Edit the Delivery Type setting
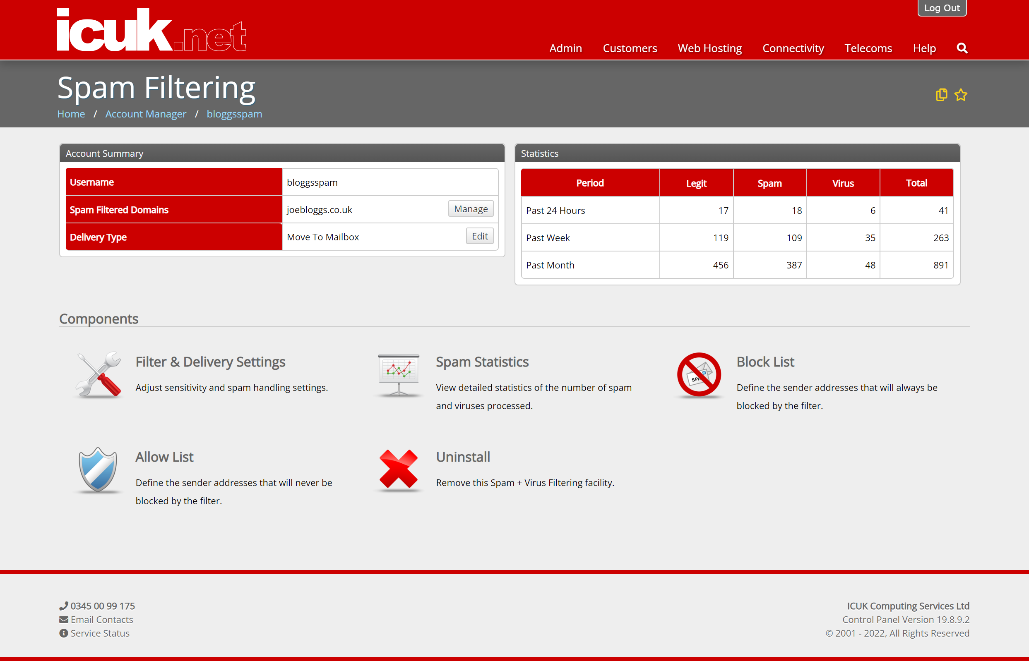Image resolution: width=1029 pixels, height=661 pixels. point(480,236)
